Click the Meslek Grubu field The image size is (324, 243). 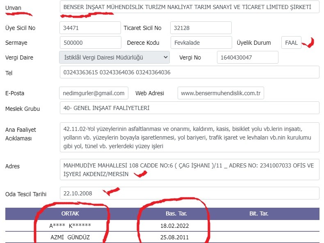pos(189,108)
